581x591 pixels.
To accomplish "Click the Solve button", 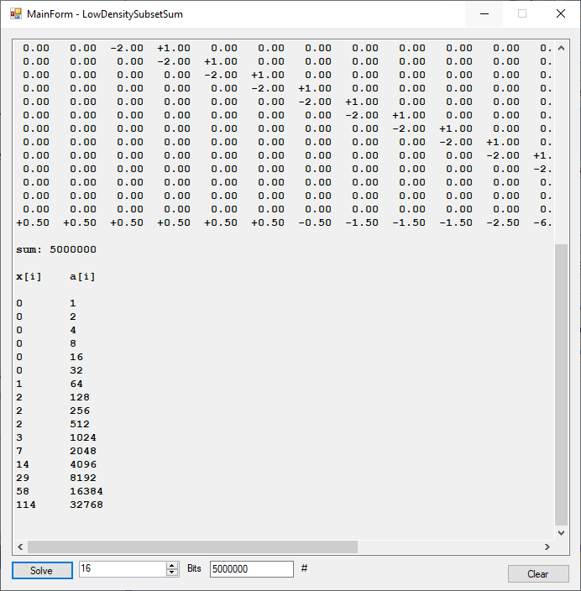I will click(x=42, y=570).
